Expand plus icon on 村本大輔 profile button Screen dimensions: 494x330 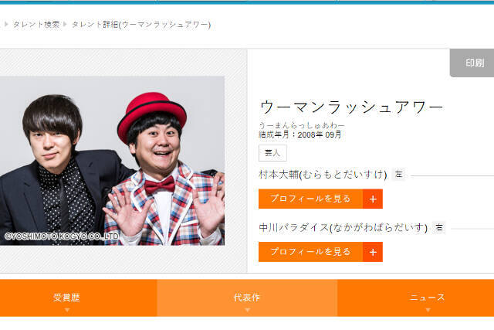[373, 199]
